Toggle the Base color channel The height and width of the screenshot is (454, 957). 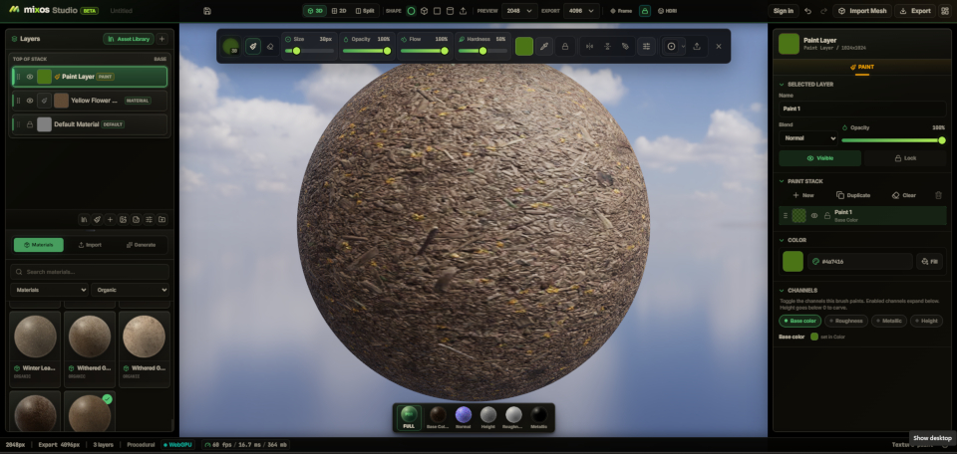tap(799, 321)
